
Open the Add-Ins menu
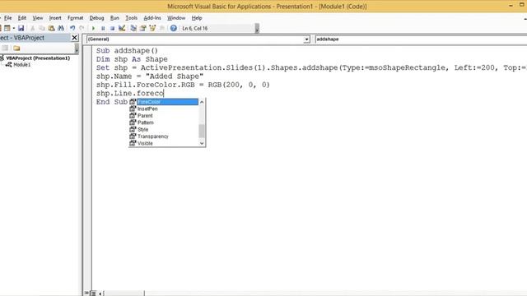click(x=152, y=18)
